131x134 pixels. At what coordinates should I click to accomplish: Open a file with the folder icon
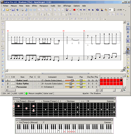coord(7,10)
